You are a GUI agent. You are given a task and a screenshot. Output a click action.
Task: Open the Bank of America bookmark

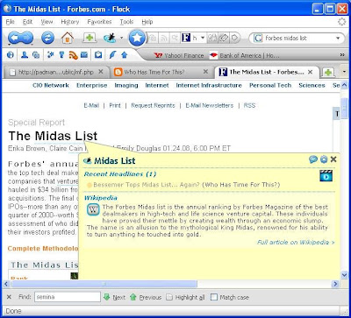[x=245, y=55]
